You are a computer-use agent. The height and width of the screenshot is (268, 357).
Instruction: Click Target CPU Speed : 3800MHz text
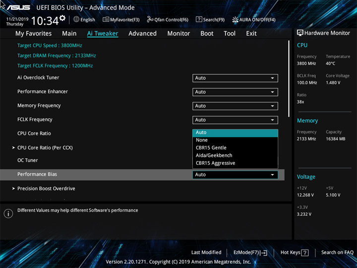[x=50, y=46]
